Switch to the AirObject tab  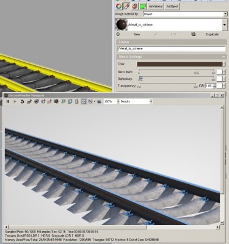(172, 6)
